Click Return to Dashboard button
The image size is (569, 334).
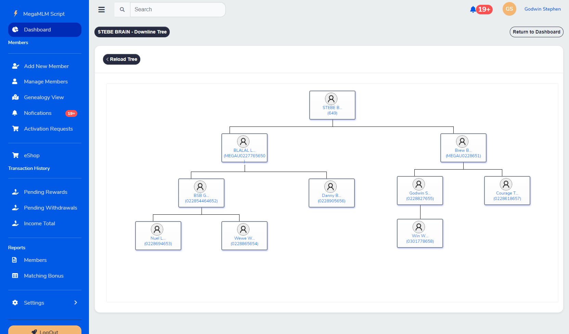(x=536, y=32)
